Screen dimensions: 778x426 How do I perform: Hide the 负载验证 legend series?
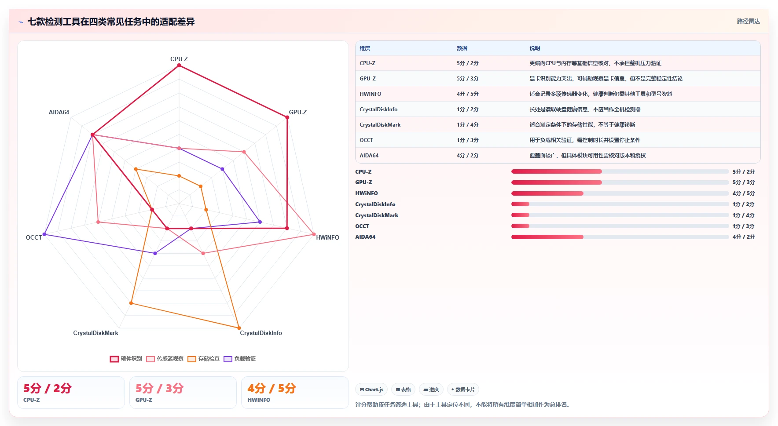239,359
